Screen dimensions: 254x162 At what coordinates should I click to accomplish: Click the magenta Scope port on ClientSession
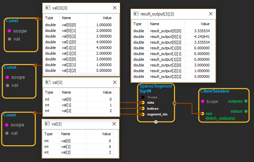[x=202, y=101]
